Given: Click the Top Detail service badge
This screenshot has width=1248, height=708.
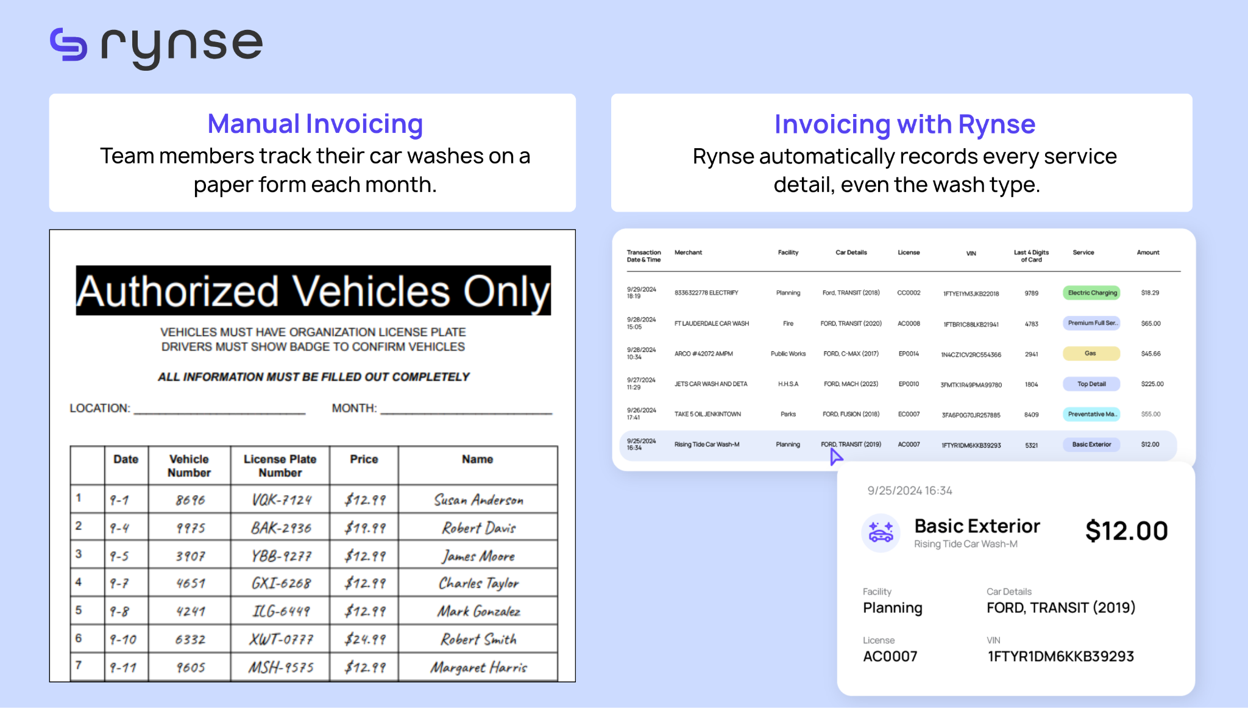Looking at the screenshot, I should pos(1091,384).
